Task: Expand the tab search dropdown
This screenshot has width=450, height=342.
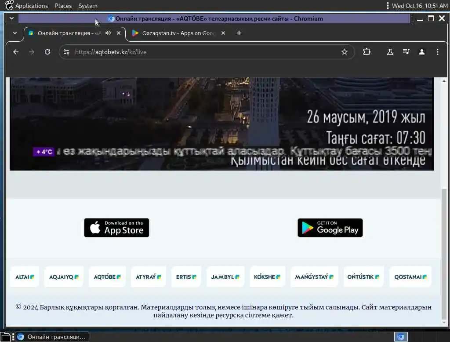Action: click(15, 33)
